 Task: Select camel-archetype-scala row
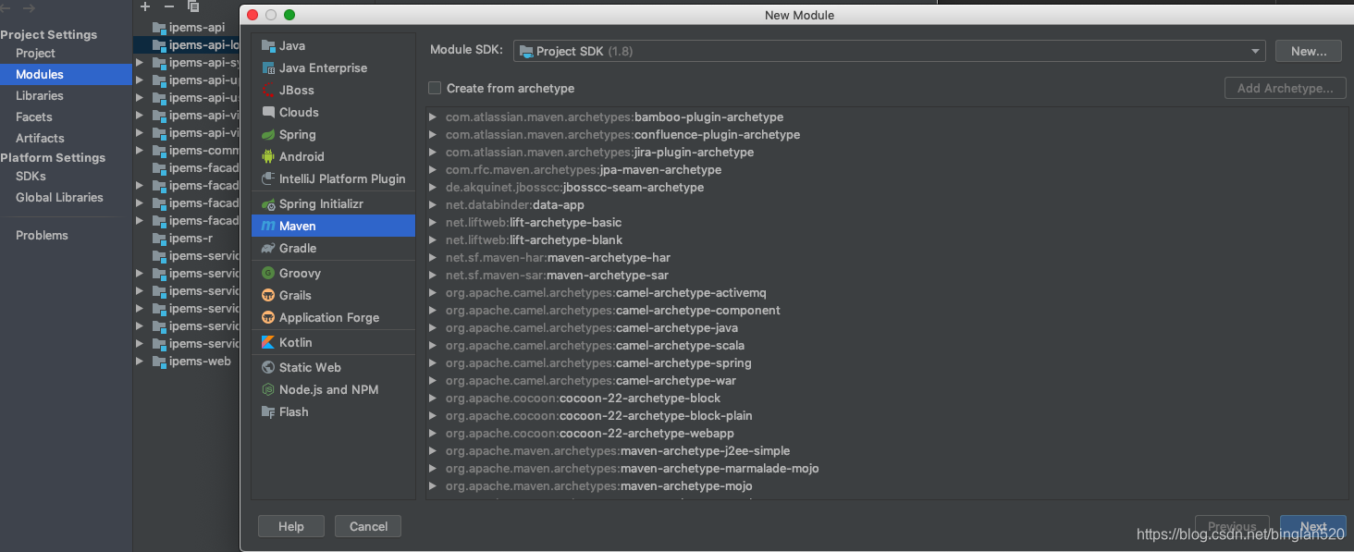click(886, 346)
